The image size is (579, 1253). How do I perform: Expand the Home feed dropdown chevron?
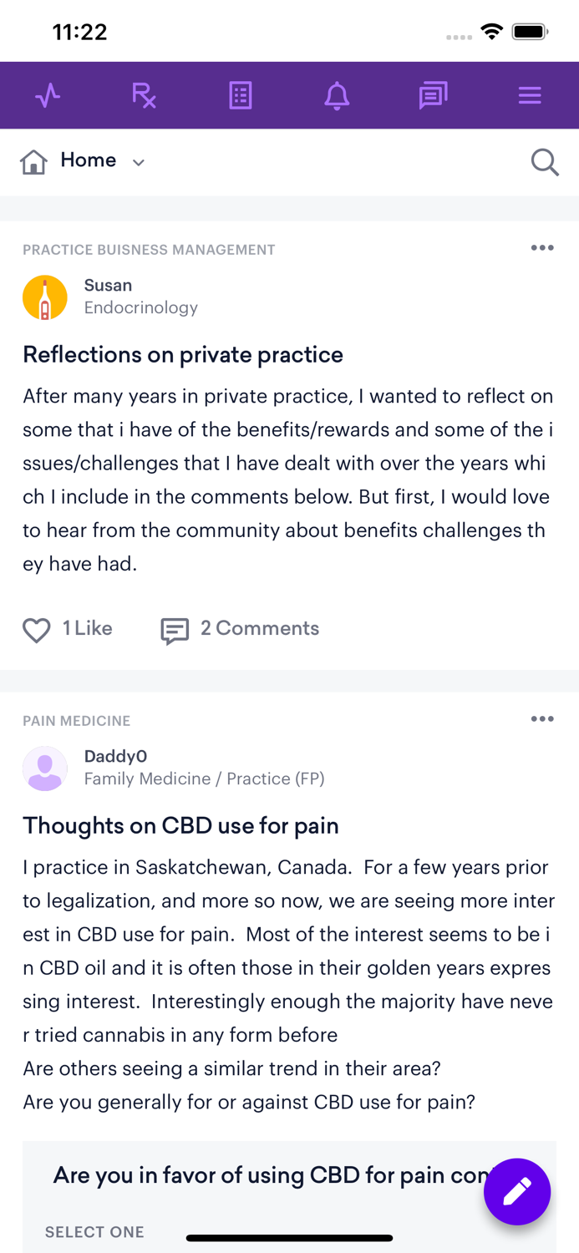click(x=139, y=162)
